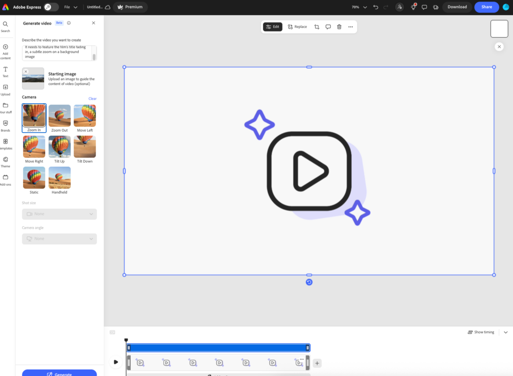513x376 pixels.
Task: Click the Download button
Action: 457,7
